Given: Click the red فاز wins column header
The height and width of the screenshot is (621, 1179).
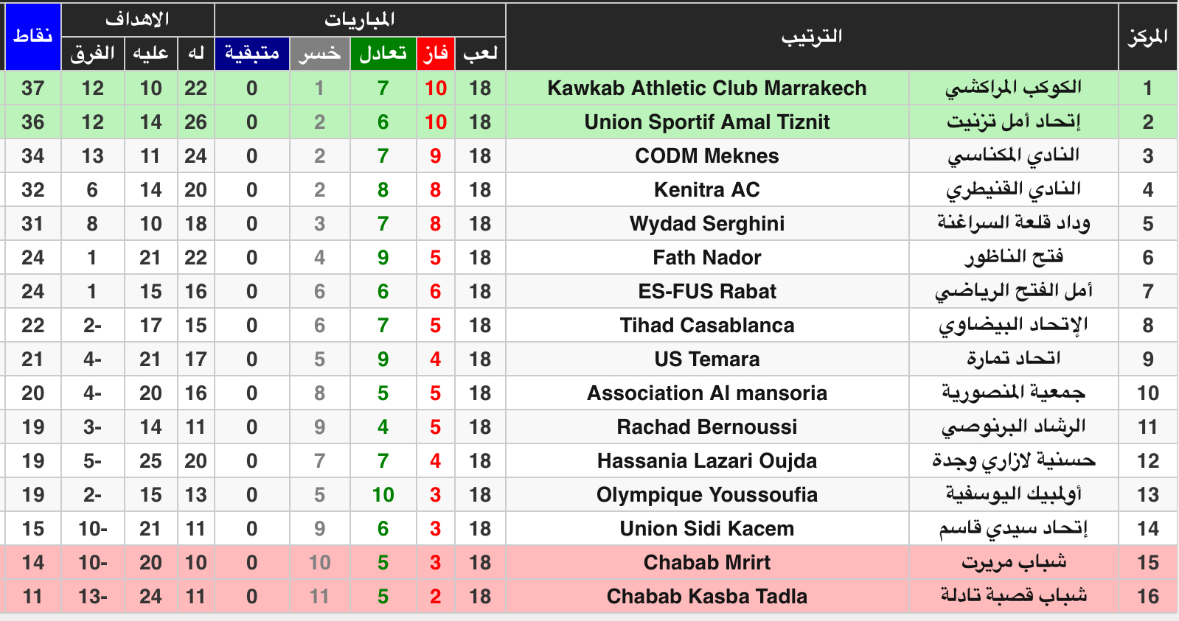Looking at the screenshot, I should pyautogui.click(x=435, y=53).
